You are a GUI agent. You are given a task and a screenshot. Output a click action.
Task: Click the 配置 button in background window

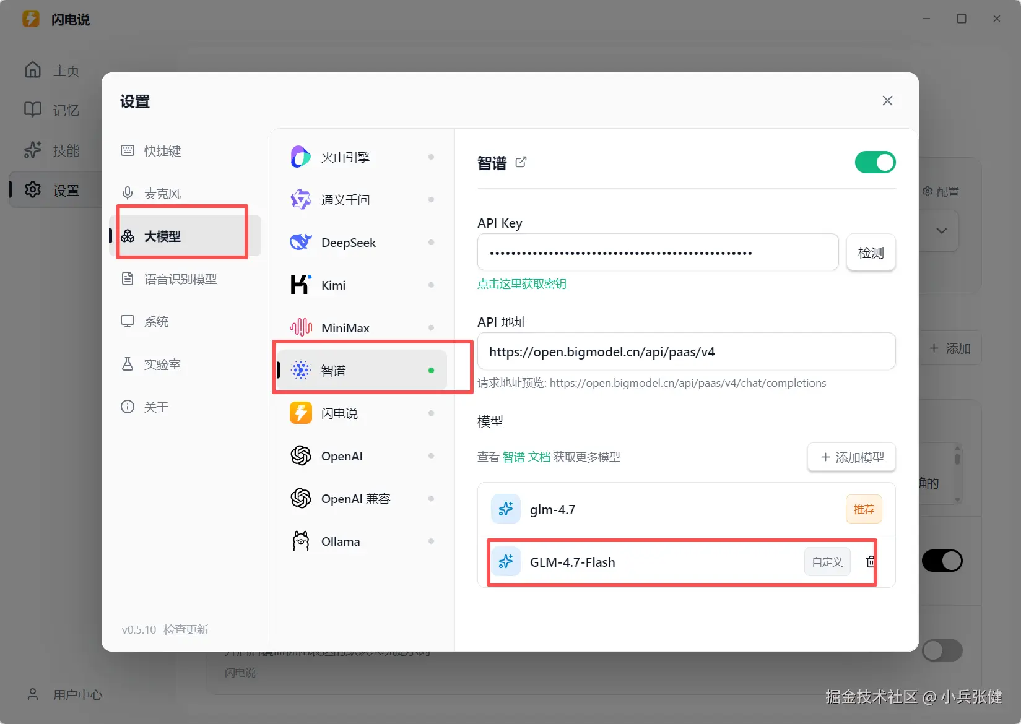coord(941,192)
